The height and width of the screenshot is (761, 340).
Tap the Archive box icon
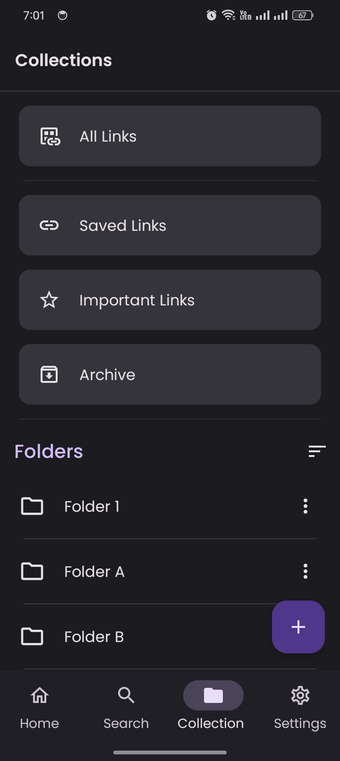point(49,375)
